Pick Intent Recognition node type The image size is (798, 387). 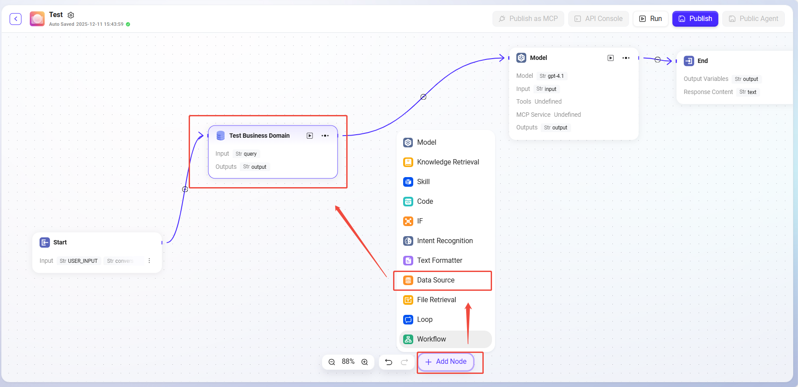(444, 241)
